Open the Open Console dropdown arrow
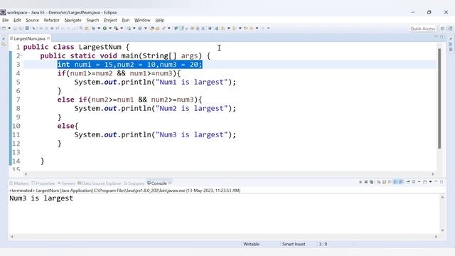 430,182
